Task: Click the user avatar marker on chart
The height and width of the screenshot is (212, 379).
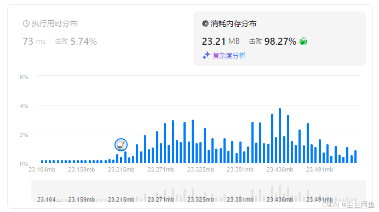Action: [x=121, y=145]
